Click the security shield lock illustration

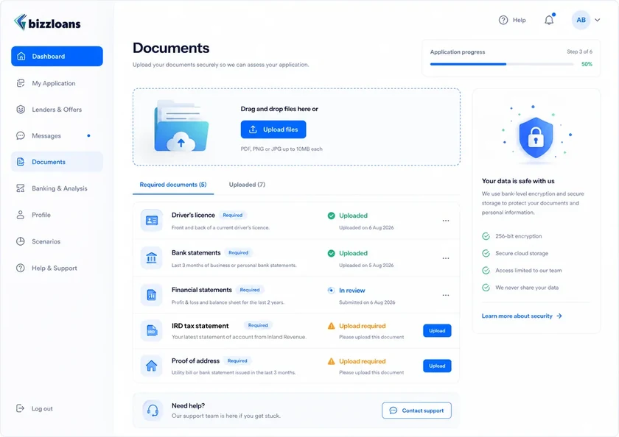(x=536, y=137)
